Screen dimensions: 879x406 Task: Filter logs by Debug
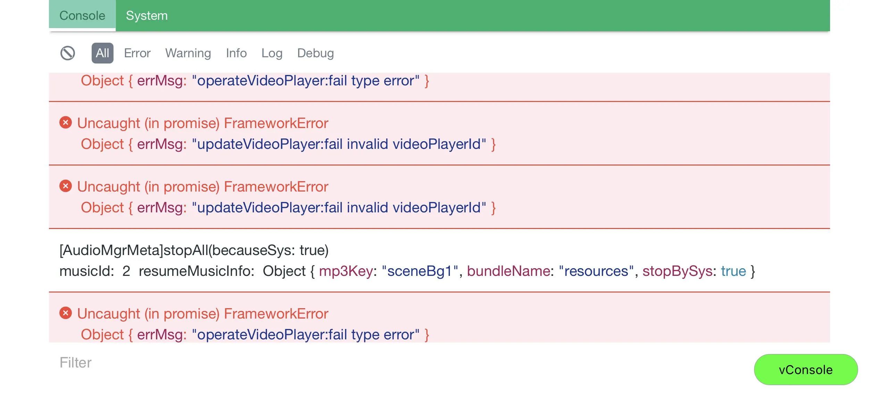[x=316, y=53]
